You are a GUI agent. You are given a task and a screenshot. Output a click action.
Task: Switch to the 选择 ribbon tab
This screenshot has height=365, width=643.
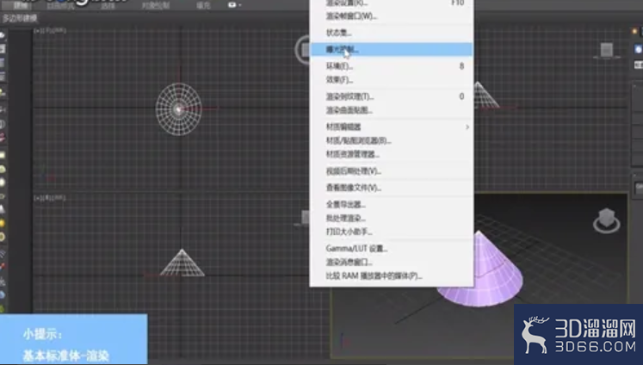coord(108,6)
